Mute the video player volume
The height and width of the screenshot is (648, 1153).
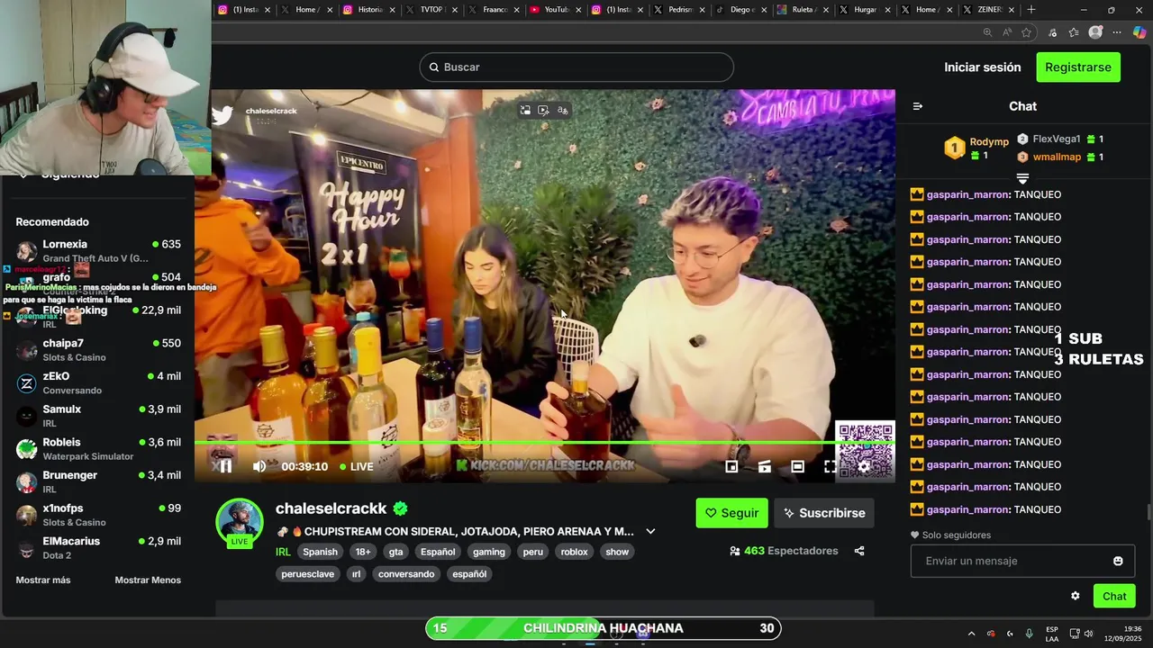click(x=259, y=466)
